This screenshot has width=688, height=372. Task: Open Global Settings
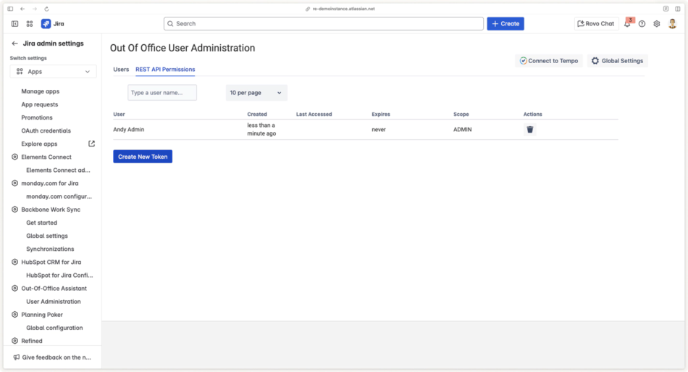[x=616, y=61]
